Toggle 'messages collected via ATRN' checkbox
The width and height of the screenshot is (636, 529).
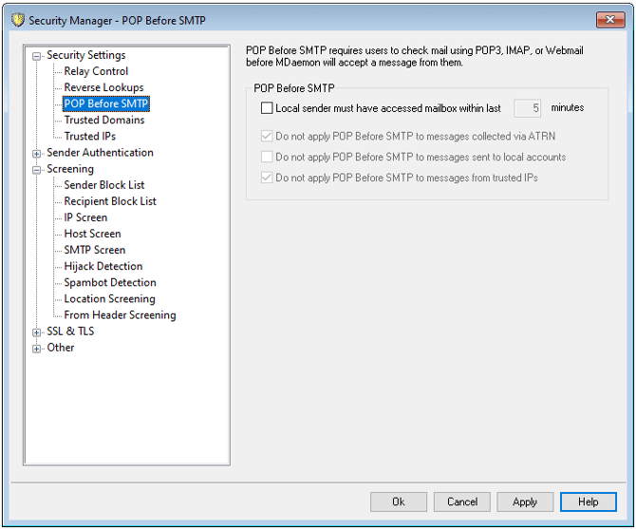267,135
